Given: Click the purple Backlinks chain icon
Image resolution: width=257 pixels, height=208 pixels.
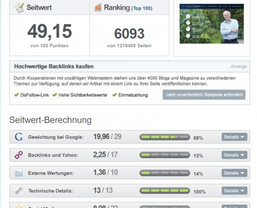Looking at the screenshot, I should 19,155.
